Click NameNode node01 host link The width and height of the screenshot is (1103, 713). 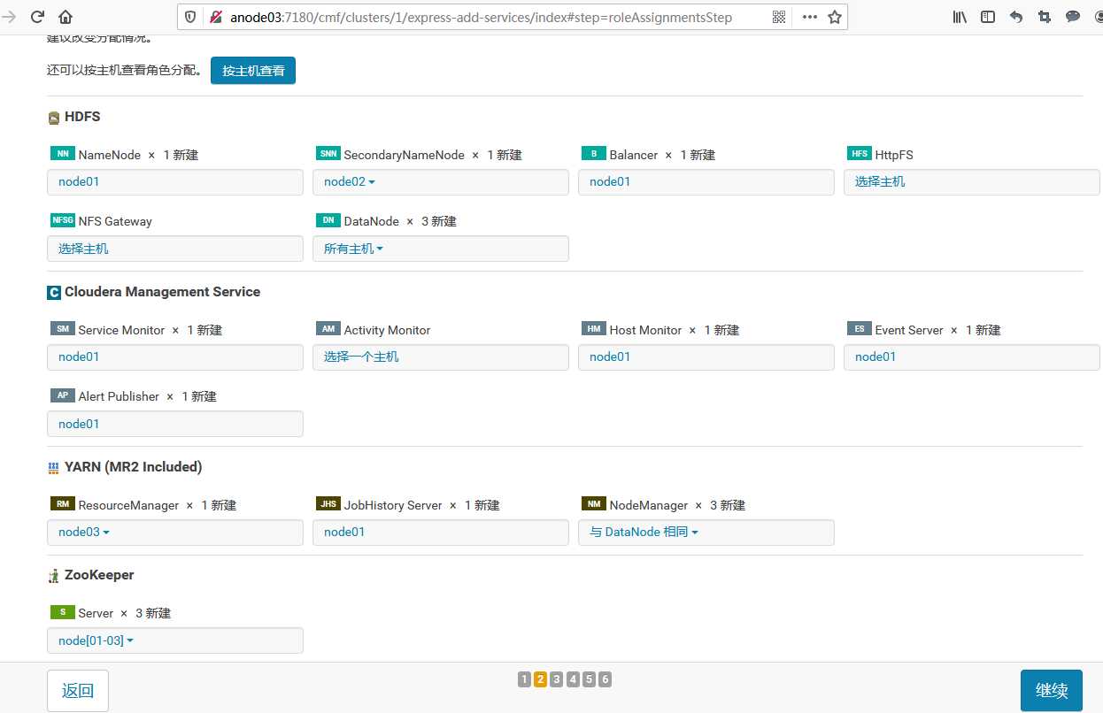(x=79, y=182)
